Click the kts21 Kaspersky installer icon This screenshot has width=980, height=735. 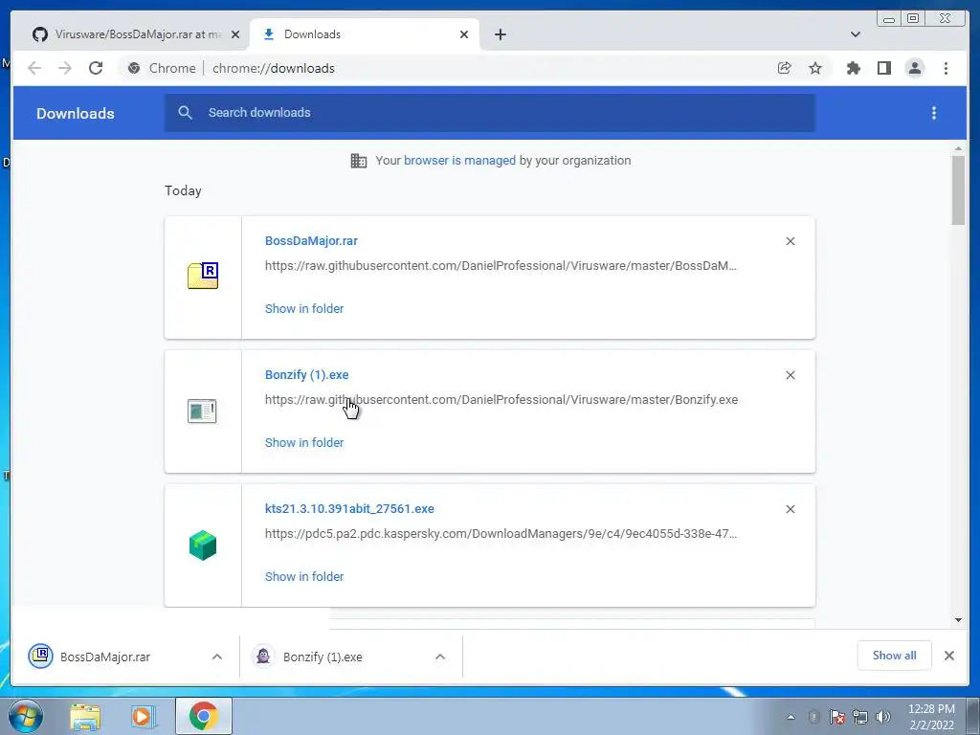point(203,545)
